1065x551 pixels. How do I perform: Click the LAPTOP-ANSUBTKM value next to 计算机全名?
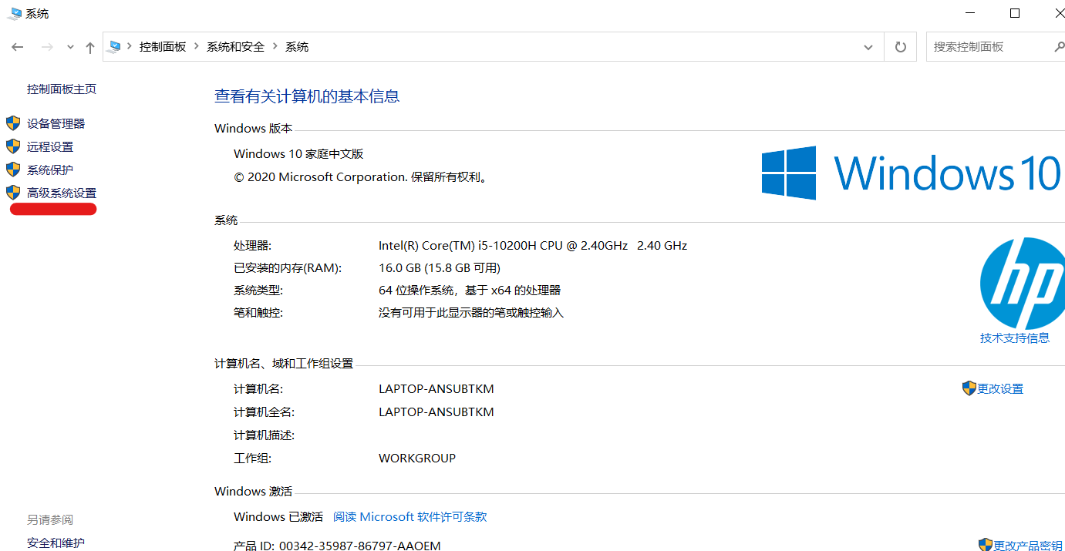pyautogui.click(x=436, y=412)
